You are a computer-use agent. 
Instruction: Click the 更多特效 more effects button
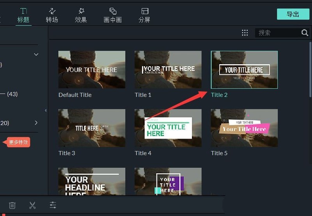[x=18, y=142]
